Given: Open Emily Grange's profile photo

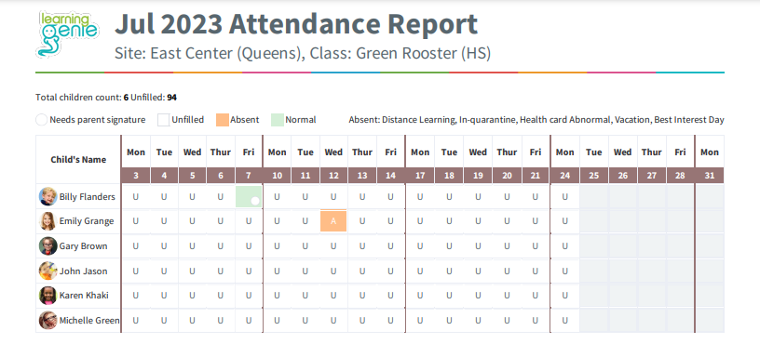Looking at the screenshot, I should (48, 221).
